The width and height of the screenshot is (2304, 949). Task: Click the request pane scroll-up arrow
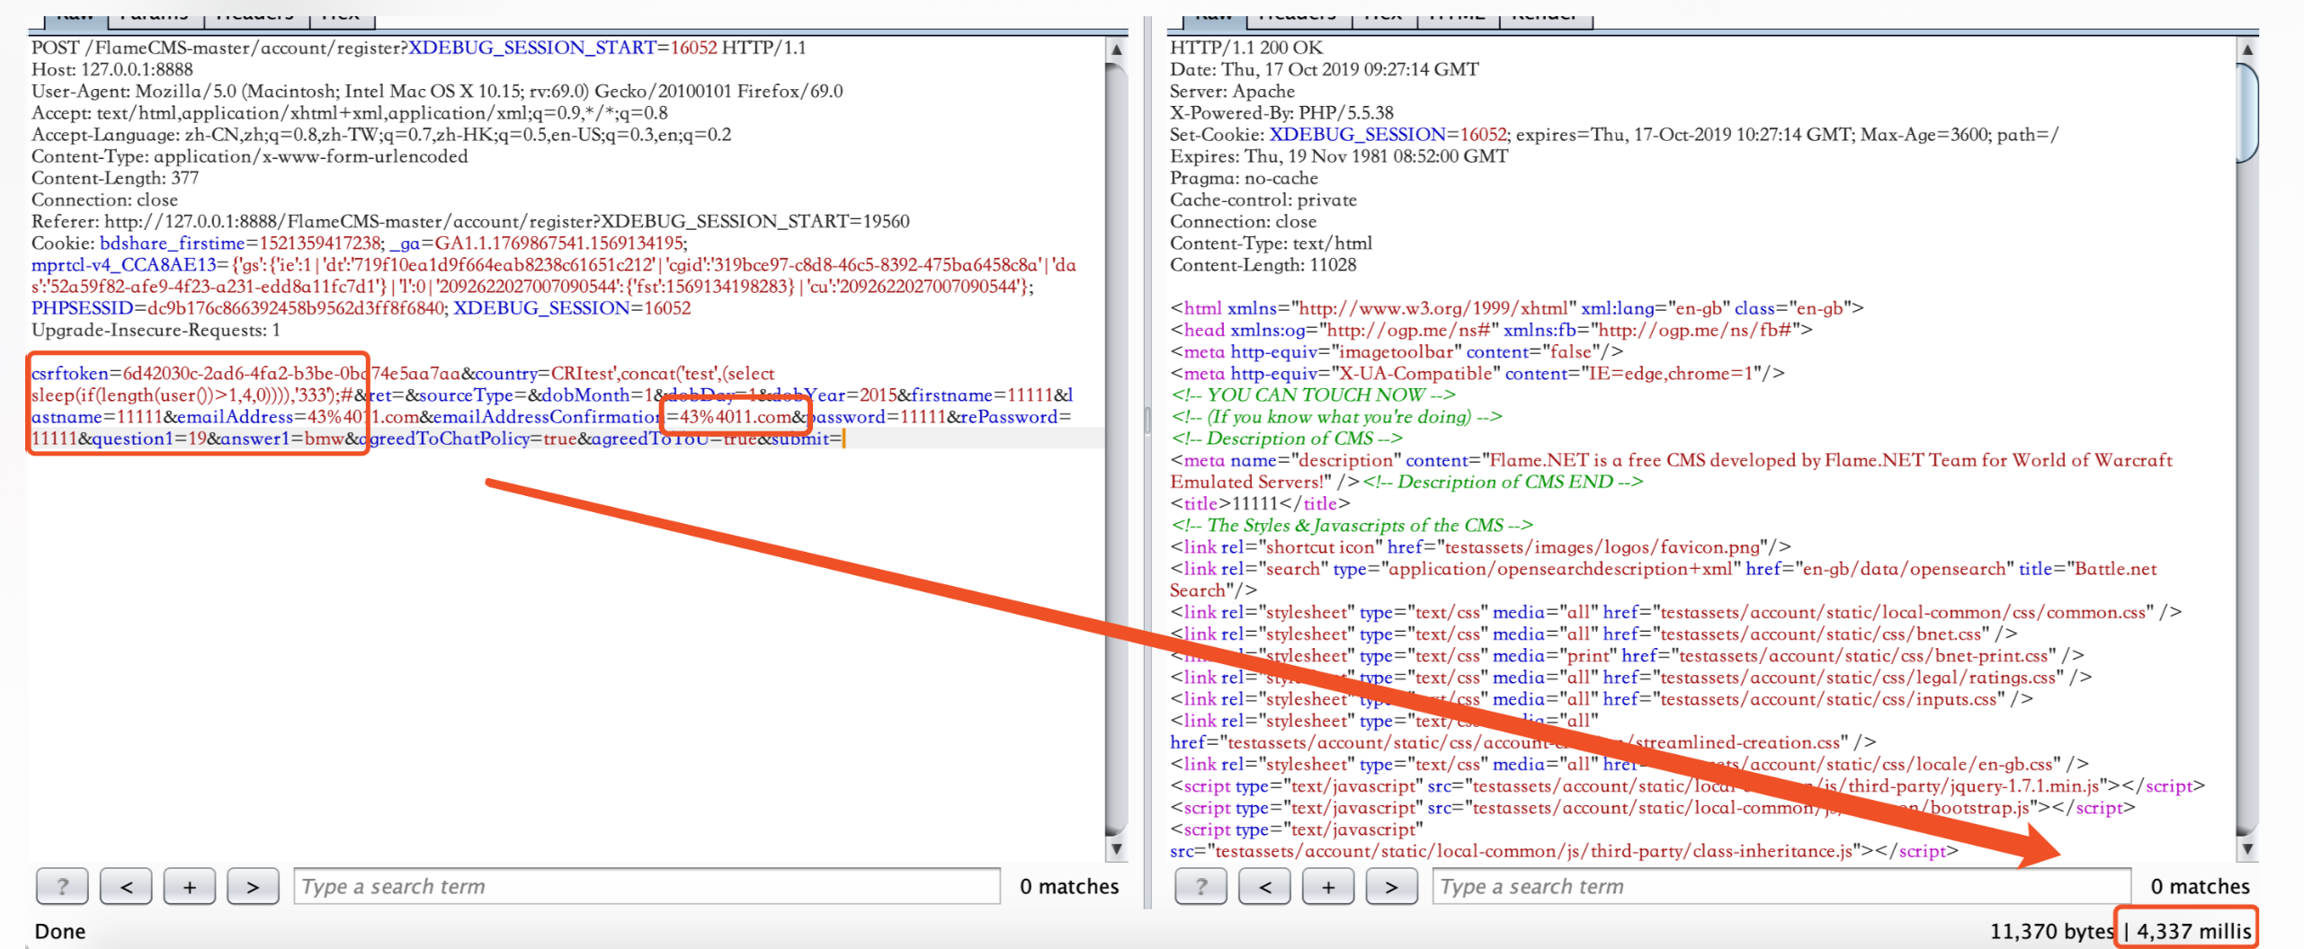tap(1116, 50)
